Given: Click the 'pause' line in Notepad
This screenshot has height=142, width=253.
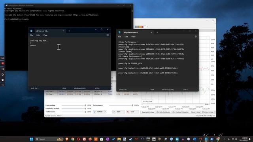Looking at the screenshot, I should click(33, 45).
